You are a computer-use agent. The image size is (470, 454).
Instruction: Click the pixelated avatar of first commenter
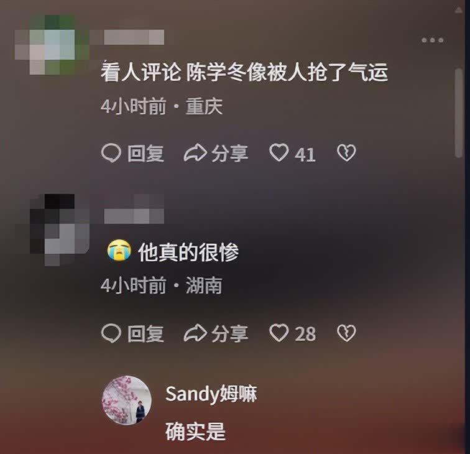point(52,44)
